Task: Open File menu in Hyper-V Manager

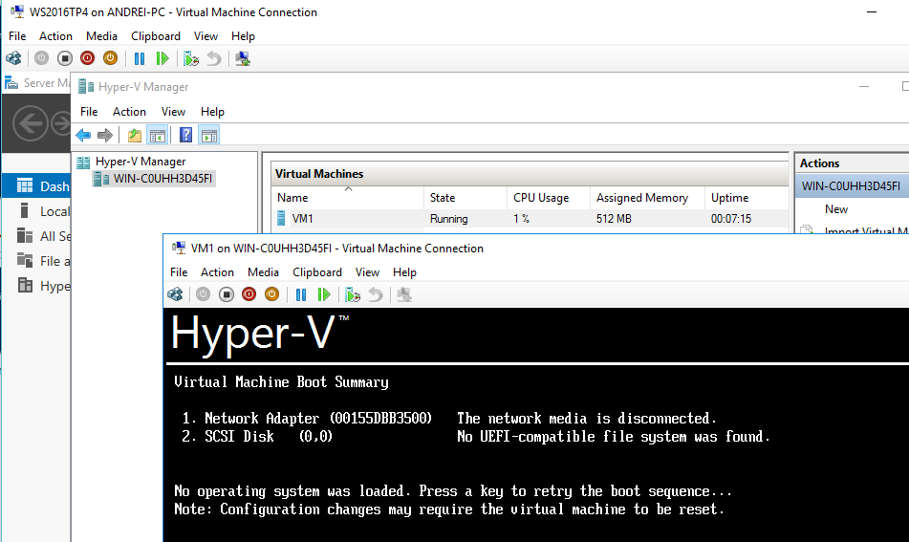Action: click(89, 111)
